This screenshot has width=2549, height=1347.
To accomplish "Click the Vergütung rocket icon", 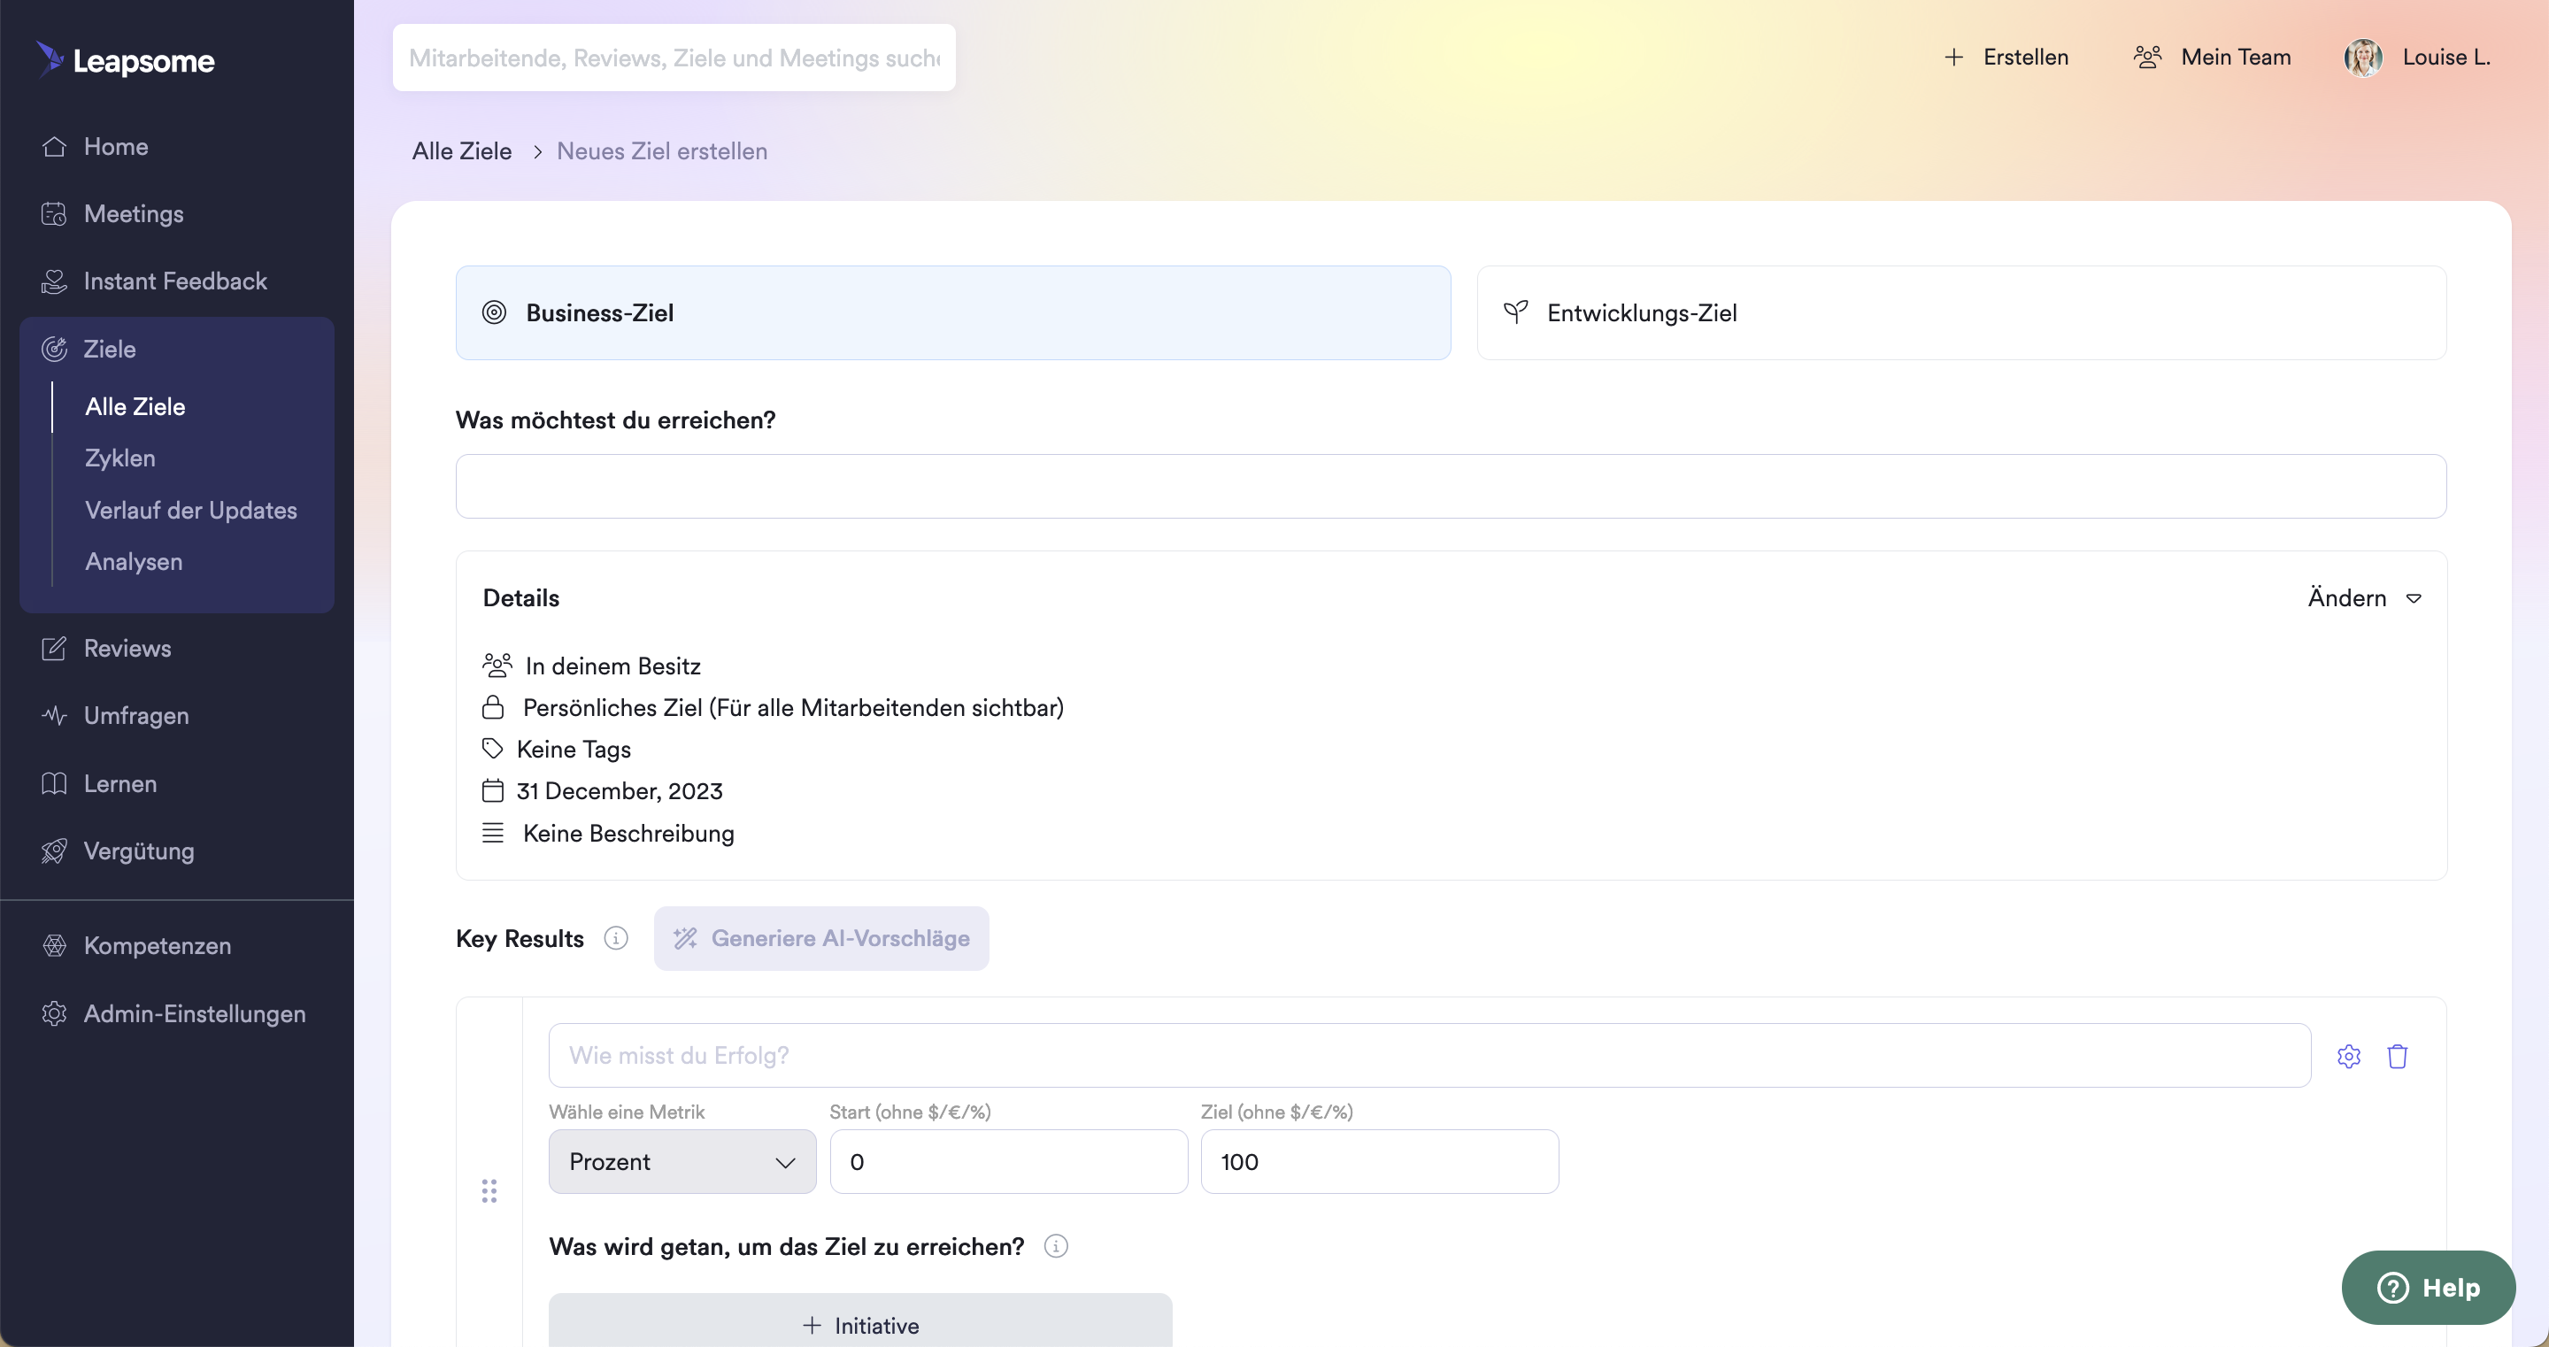I will [54, 851].
